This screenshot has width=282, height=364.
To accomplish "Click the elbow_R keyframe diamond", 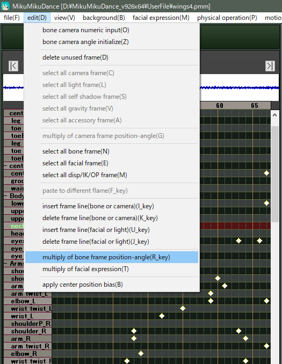I will pyautogui.click(x=141, y=354).
